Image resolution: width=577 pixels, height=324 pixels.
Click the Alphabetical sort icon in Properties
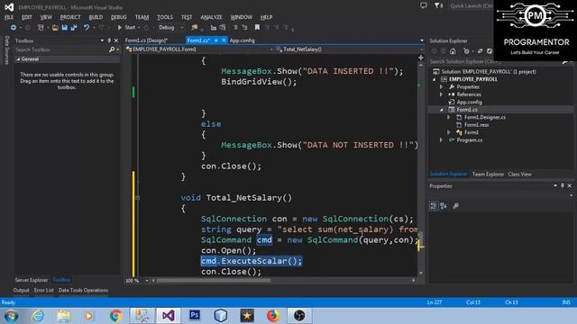point(444,206)
